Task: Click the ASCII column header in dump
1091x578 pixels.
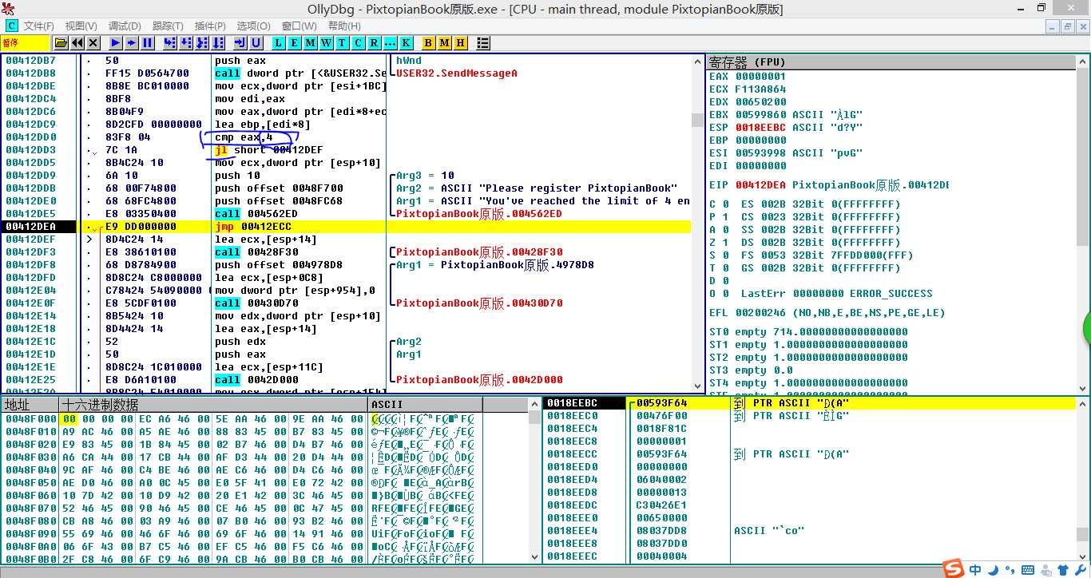Action: point(425,405)
